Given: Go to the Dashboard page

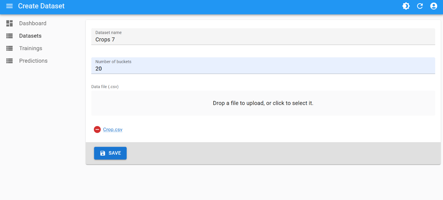Looking at the screenshot, I should pyautogui.click(x=33, y=23).
